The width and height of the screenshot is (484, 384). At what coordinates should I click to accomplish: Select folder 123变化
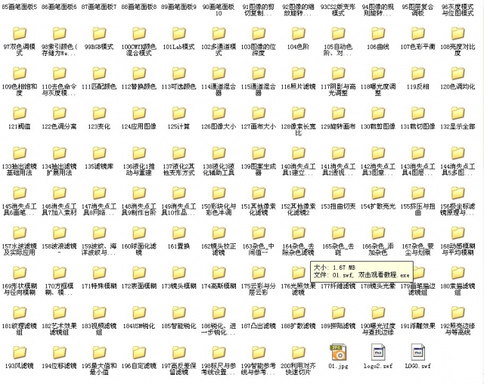pyautogui.click(x=99, y=113)
